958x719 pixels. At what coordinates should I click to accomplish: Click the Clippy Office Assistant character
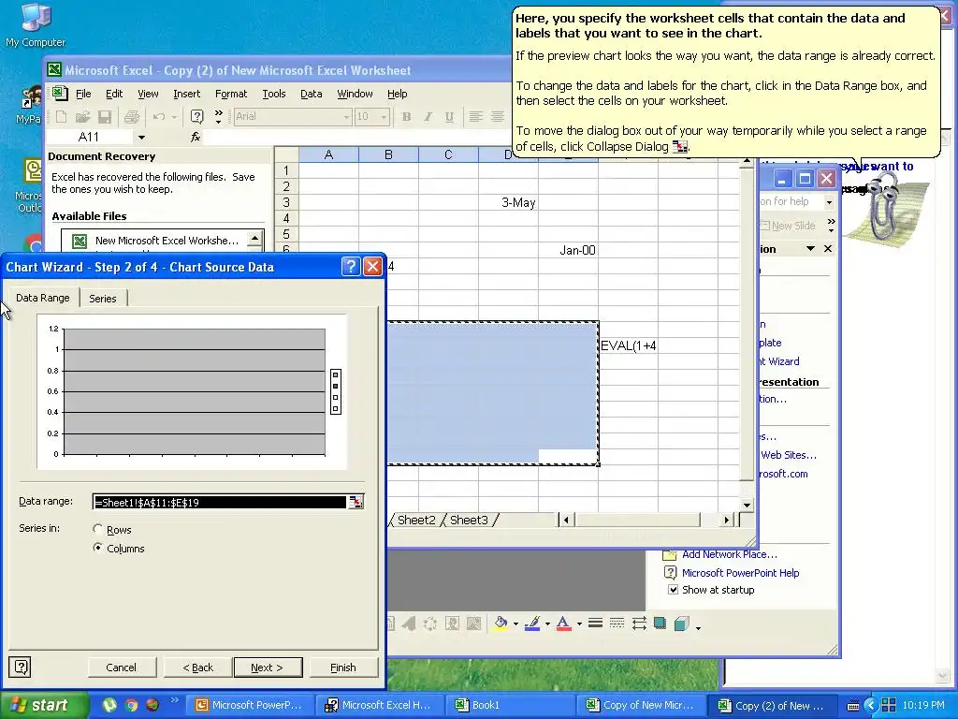(x=885, y=206)
